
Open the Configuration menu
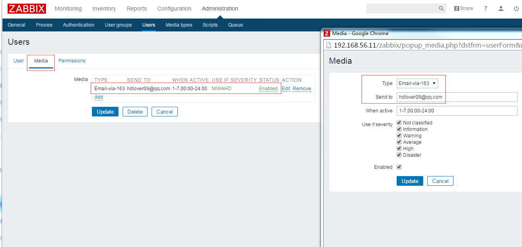pyautogui.click(x=174, y=8)
